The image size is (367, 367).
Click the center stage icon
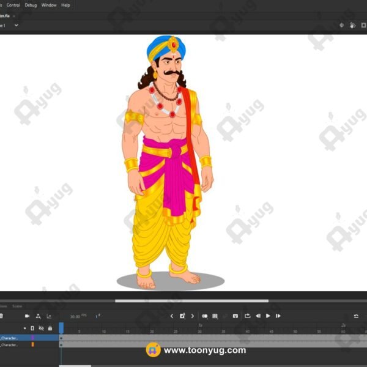pos(341,25)
